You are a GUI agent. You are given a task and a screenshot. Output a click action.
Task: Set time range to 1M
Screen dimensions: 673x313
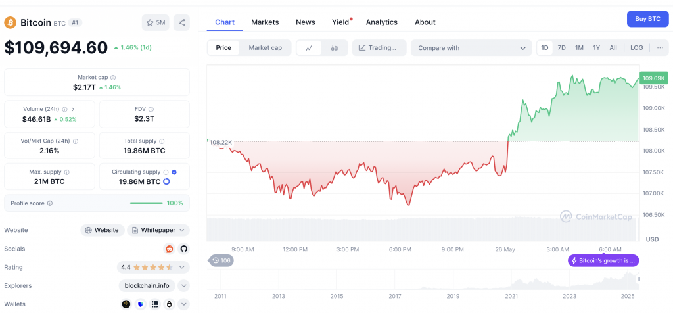pyautogui.click(x=579, y=47)
